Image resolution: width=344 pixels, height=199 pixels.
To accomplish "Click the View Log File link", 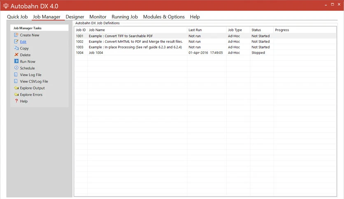I will (x=31, y=75).
